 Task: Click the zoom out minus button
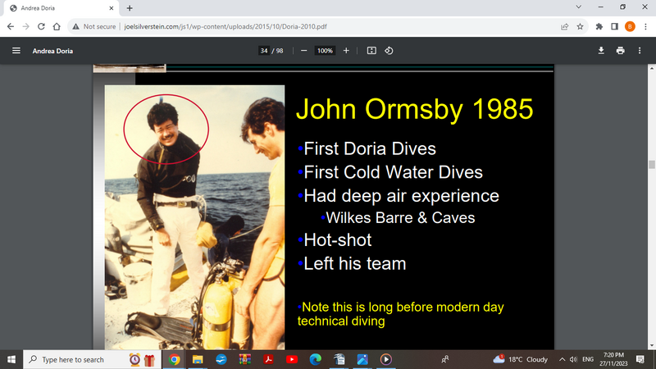pos(303,50)
